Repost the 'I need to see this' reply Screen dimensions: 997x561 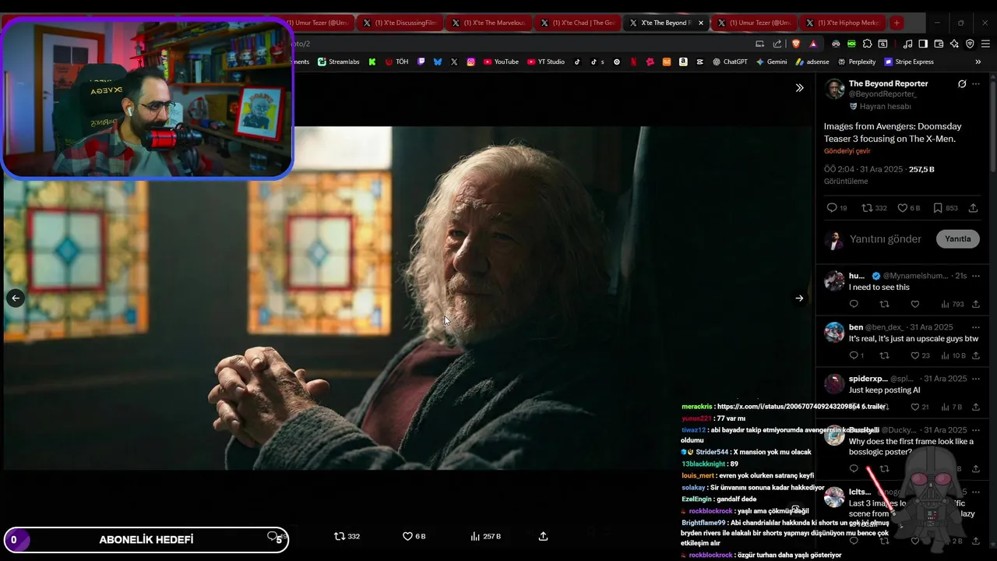pyautogui.click(x=884, y=304)
